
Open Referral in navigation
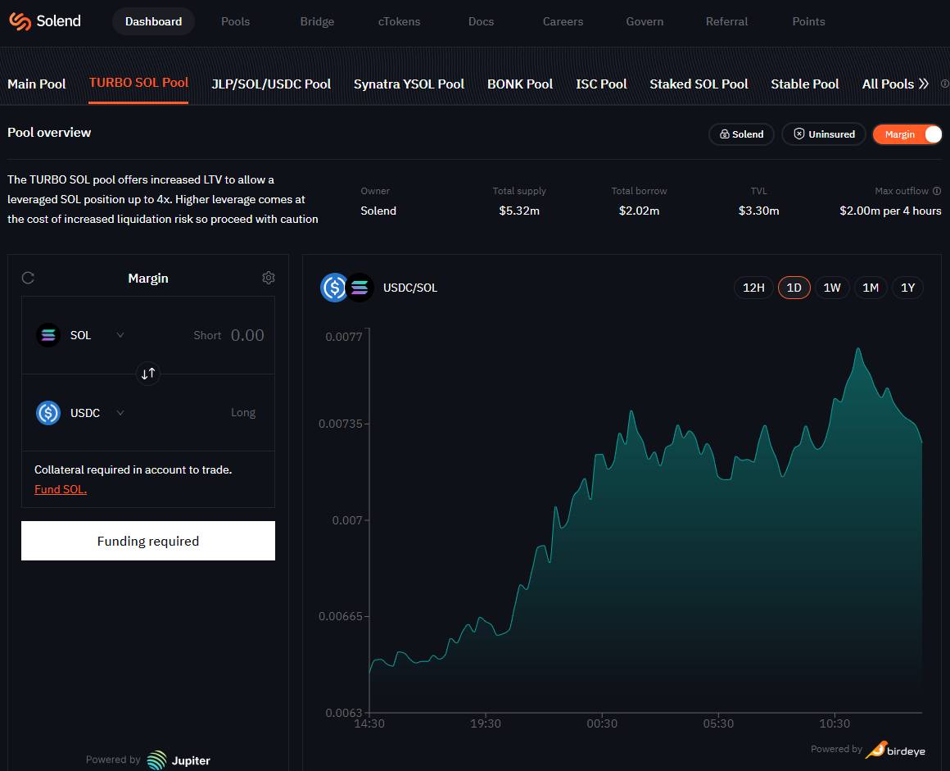pos(726,21)
